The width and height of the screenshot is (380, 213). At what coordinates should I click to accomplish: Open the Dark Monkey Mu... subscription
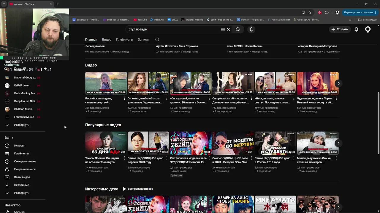pyautogui.click(x=25, y=93)
